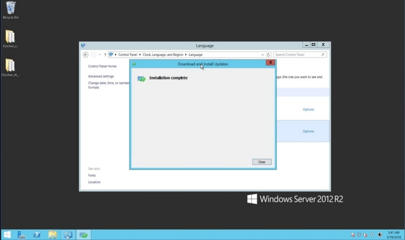Open Recycle Bin on the desktop
The height and width of the screenshot is (240, 405).
(x=11, y=10)
